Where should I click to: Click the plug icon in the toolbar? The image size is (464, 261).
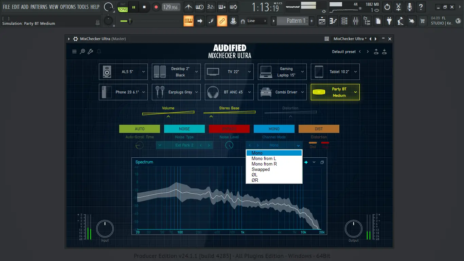click(x=389, y=21)
